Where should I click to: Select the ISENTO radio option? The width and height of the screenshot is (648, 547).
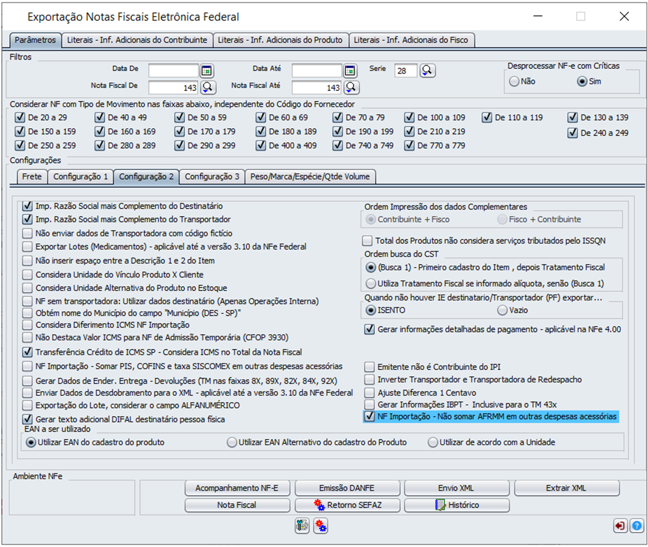371,310
